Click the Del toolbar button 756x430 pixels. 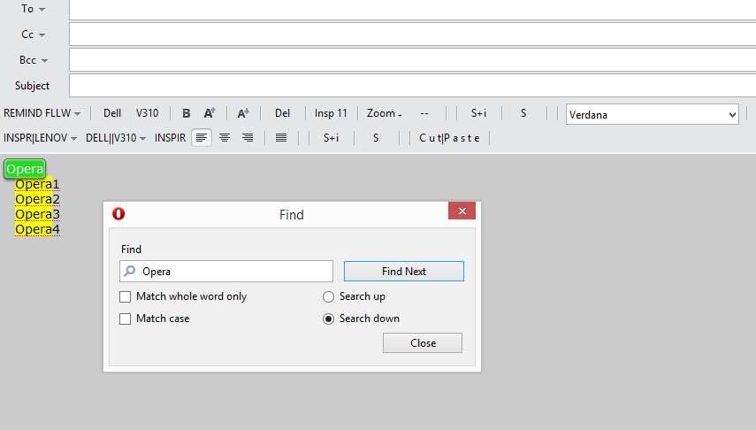click(283, 113)
